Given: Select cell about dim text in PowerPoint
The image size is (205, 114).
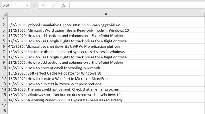Looking at the screenshot, I should coord(106,84).
